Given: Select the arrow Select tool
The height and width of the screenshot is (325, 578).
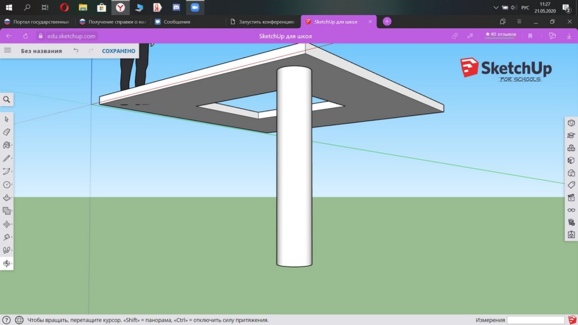Looking at the screenshot, I should coord(7,119).
